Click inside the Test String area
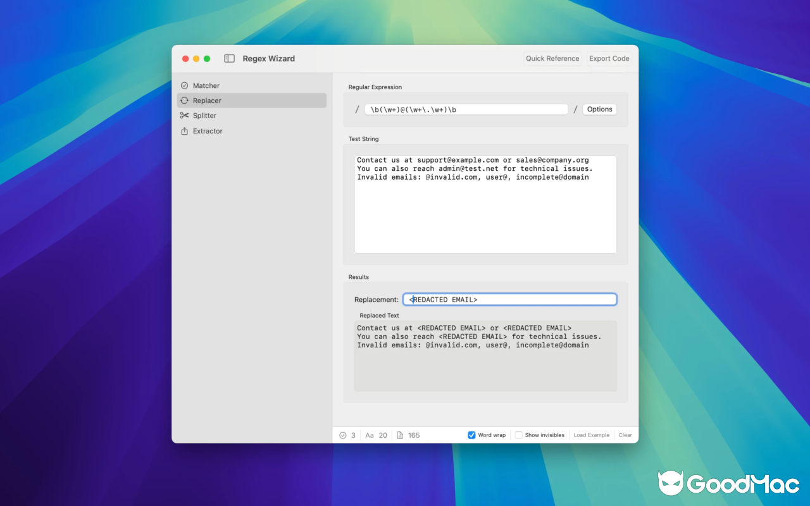The image size is (810, 506). tap(485, 202)
